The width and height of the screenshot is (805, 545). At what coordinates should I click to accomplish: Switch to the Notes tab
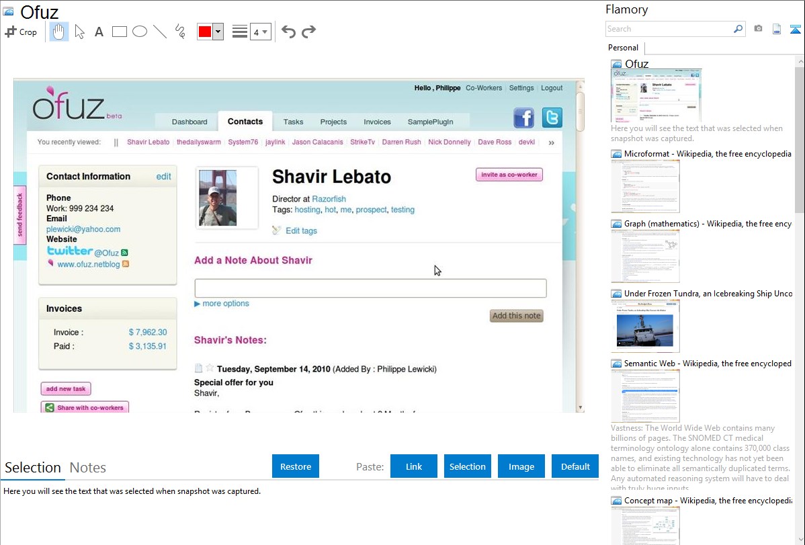(x=88, y=468)
